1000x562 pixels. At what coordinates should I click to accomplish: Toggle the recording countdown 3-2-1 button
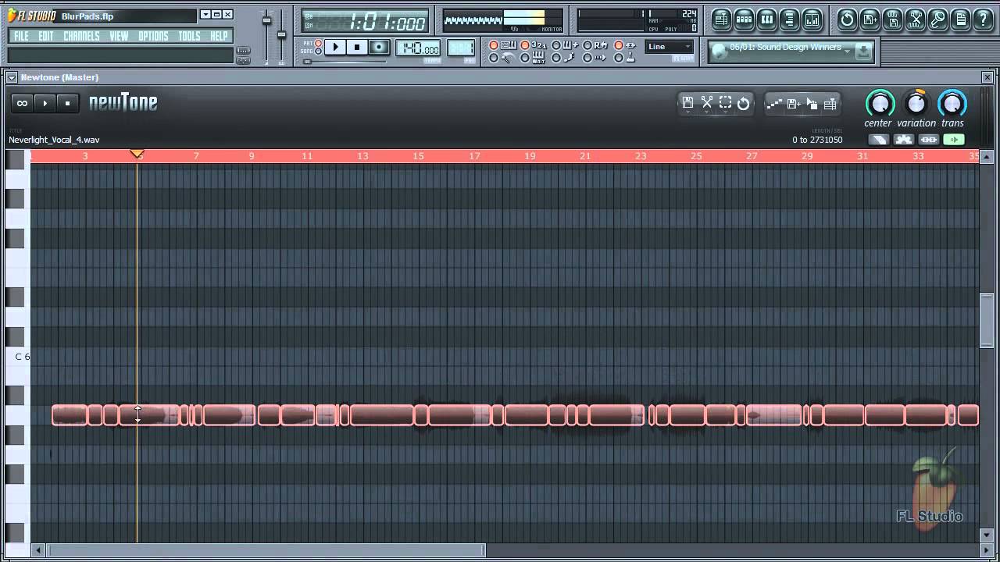[535, 45]
